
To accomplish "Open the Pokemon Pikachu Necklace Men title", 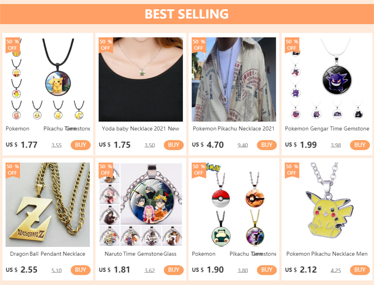I will point(327,254).
